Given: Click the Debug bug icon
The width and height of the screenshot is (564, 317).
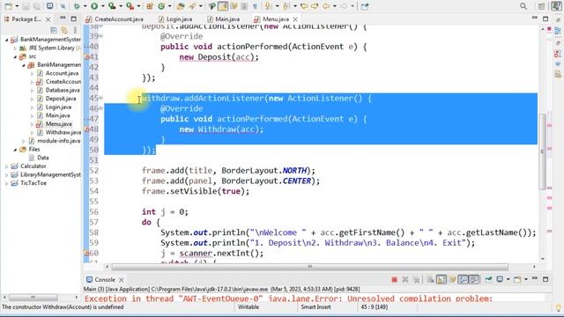Looking at the screenshot, I should point(77,6).
